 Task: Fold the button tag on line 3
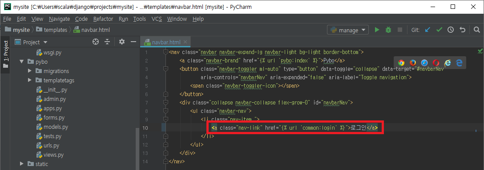(x=166, y=69)
